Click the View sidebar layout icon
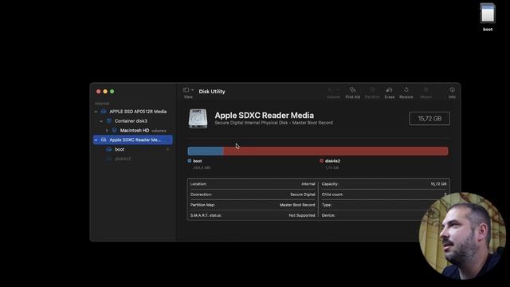Viewport: 510px width, 287px height. [x=186, y=90]
